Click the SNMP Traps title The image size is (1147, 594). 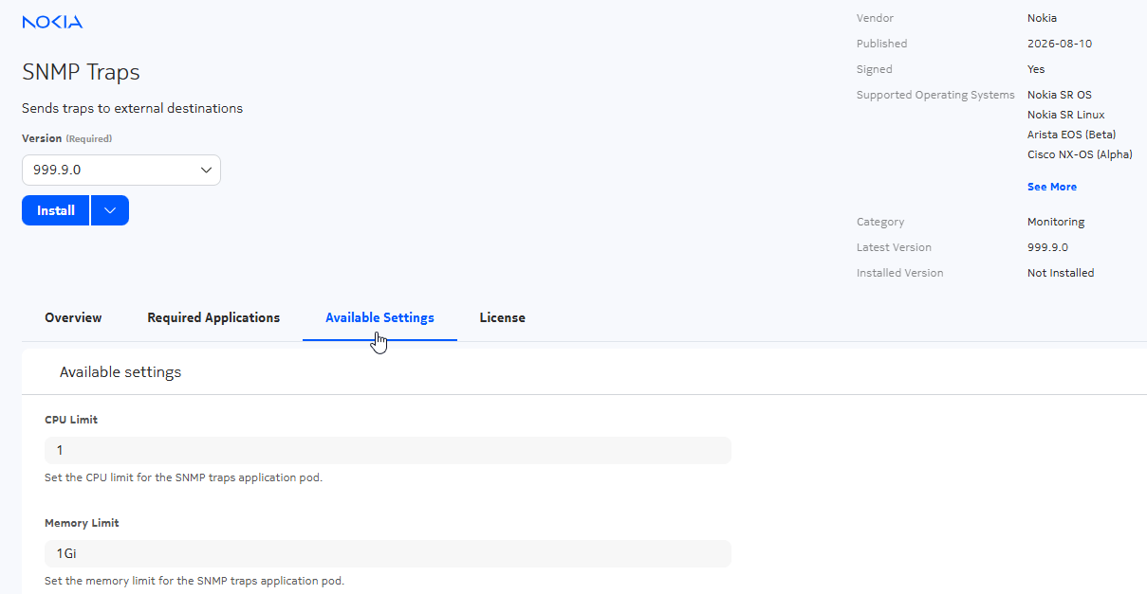coord(81,72)
